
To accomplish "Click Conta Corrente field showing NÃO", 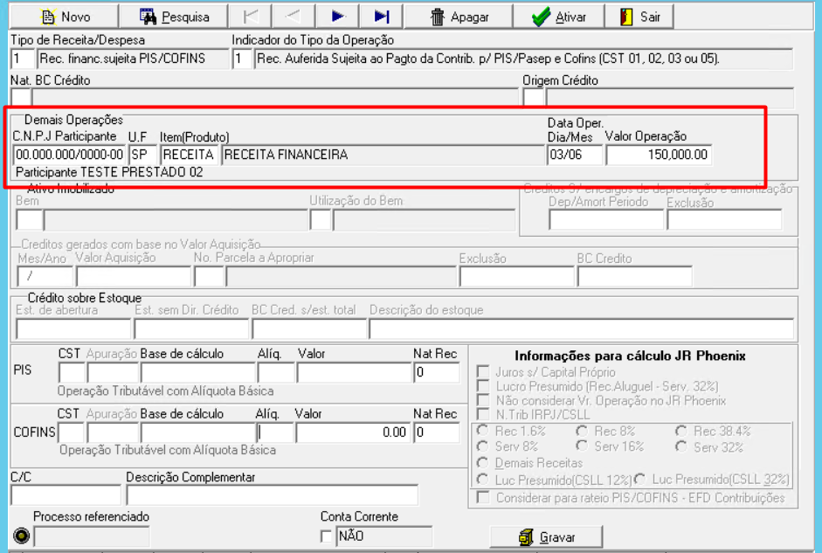I will tap(383, 536).
